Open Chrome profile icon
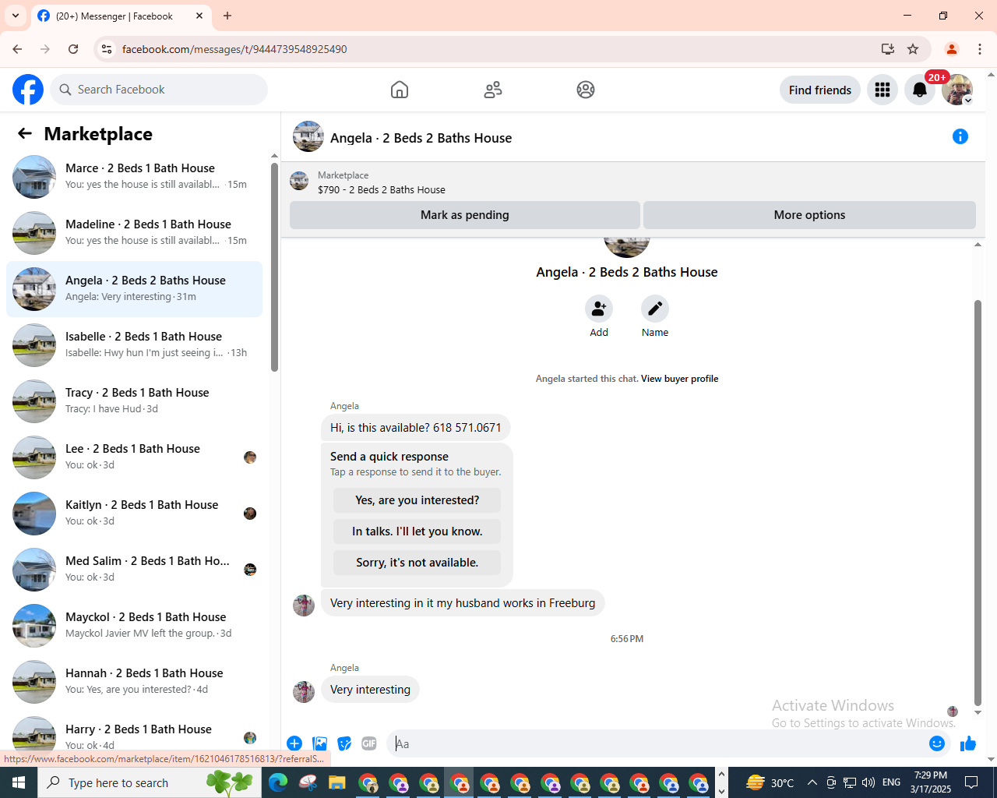 pos(952,49)
